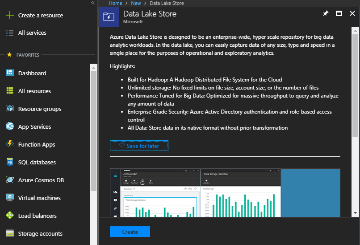The height and width of the screenshot is (245, 360).
Task: Click the All resources grid icon
Action: pos(10,91)
